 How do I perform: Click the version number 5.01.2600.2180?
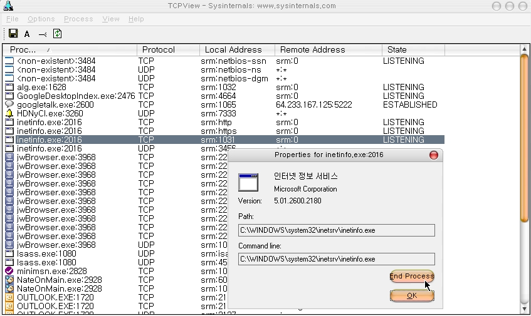(297, 201)
